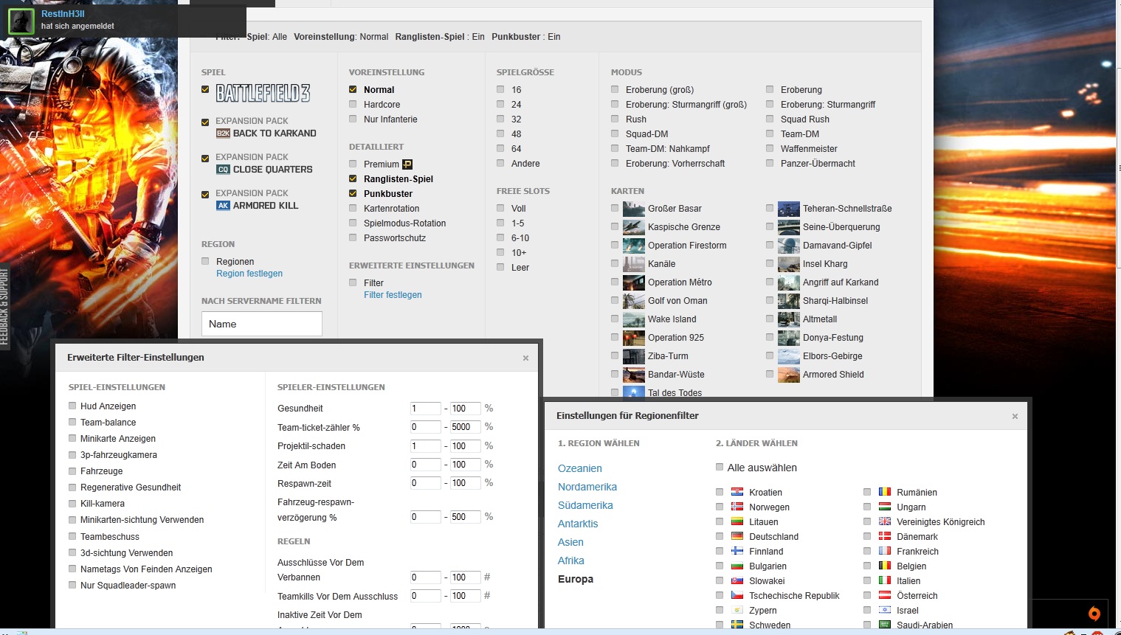
Task: Select the Asien region
Action: 570,542
